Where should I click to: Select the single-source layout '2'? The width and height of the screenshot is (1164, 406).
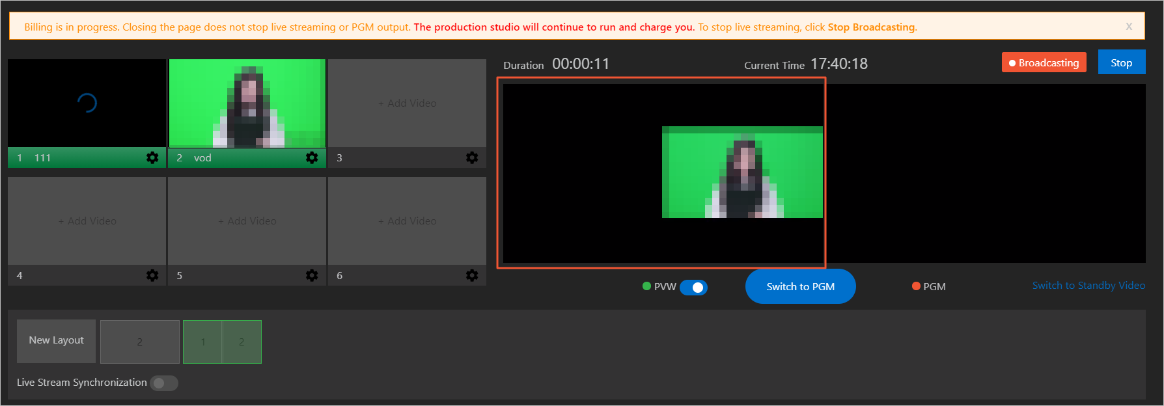140,342
